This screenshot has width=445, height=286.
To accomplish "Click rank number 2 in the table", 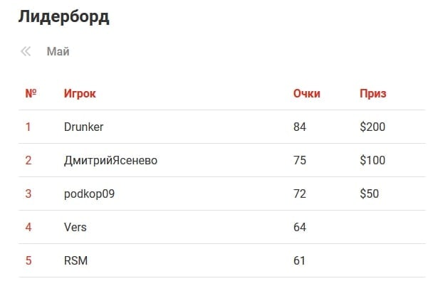I will pos(28,160).
